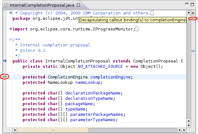Click the vertical scrollbar down arrow
Image resolution: width=198 pixels, height=134 pixels.
coord(189,125)
